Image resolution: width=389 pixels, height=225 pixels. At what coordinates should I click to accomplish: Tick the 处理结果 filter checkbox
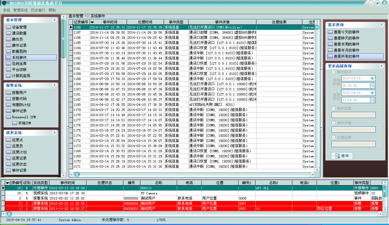(334, 137)
